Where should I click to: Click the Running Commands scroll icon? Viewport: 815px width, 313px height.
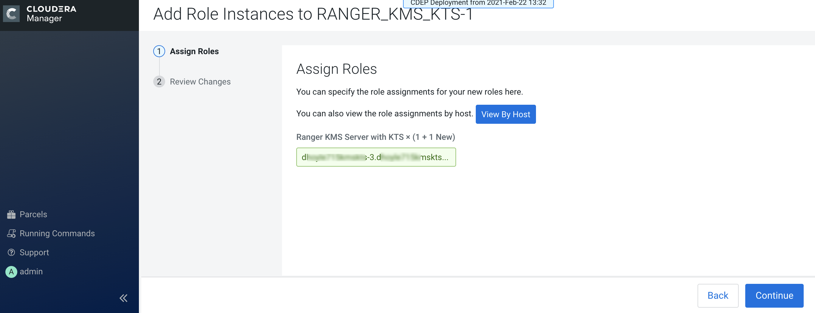coord(11,233)
